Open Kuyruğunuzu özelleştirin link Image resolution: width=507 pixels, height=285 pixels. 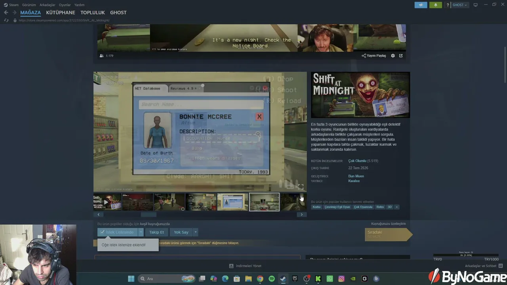click(389, 224)
